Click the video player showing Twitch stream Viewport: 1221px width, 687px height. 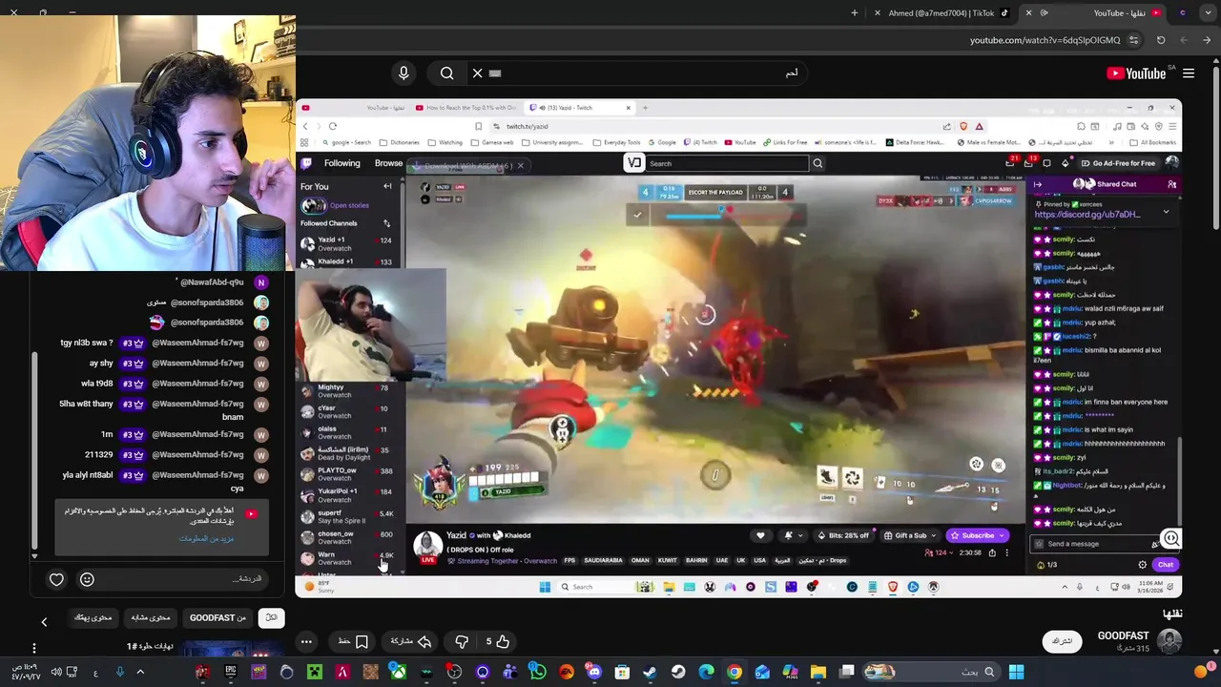(x=739, y=347)
